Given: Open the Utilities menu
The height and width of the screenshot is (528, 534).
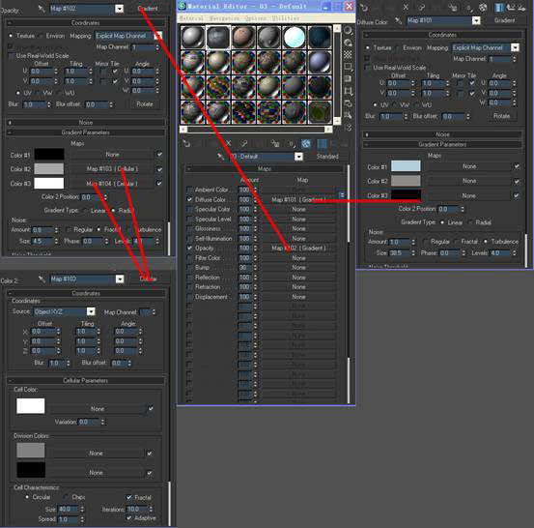Looking at the screenshot, I should (x=286, y=18).
